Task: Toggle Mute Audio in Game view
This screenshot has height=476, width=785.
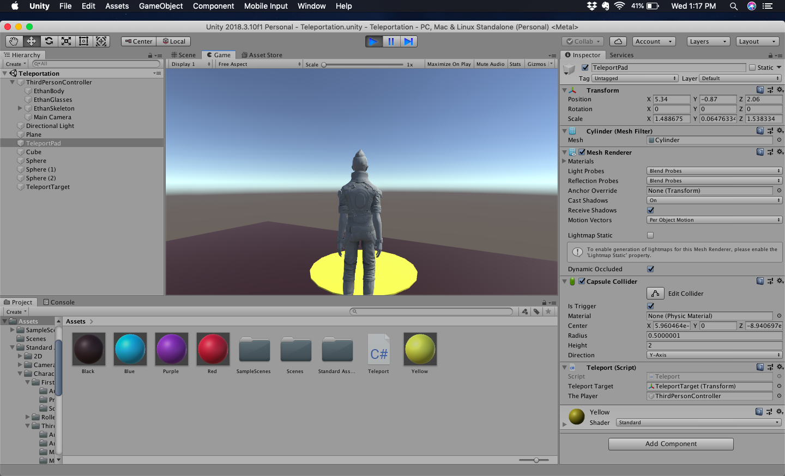Action: coord(490,64)
